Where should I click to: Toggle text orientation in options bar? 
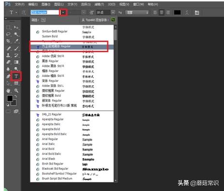point(24,13)
